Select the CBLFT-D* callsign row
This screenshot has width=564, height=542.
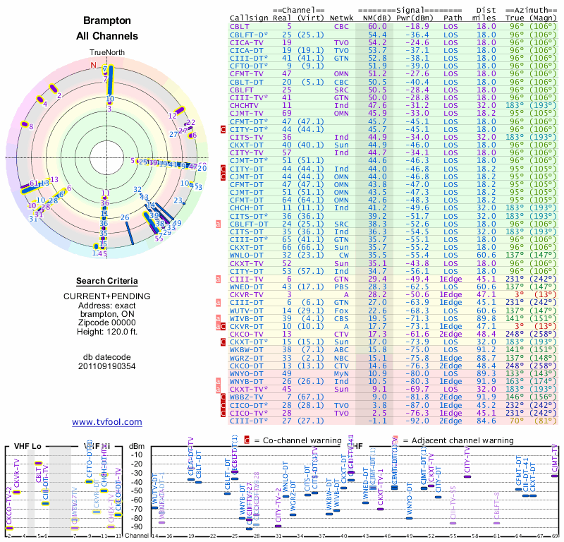(x=249, y=35)
